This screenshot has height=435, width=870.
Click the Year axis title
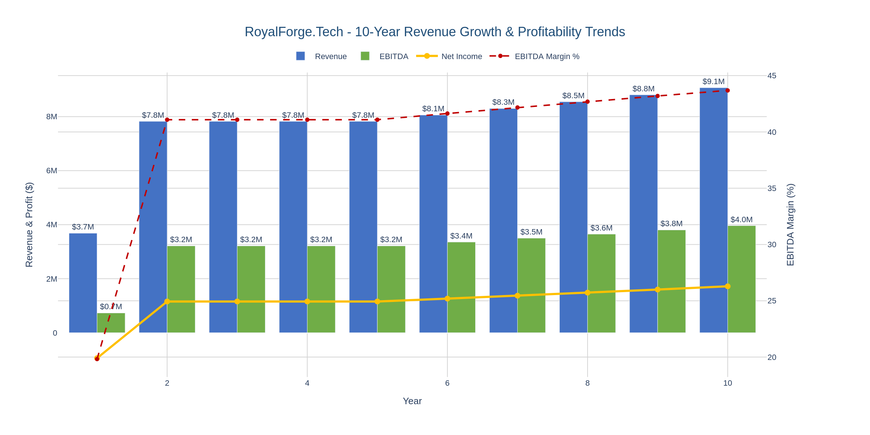[x=413, y=401]
